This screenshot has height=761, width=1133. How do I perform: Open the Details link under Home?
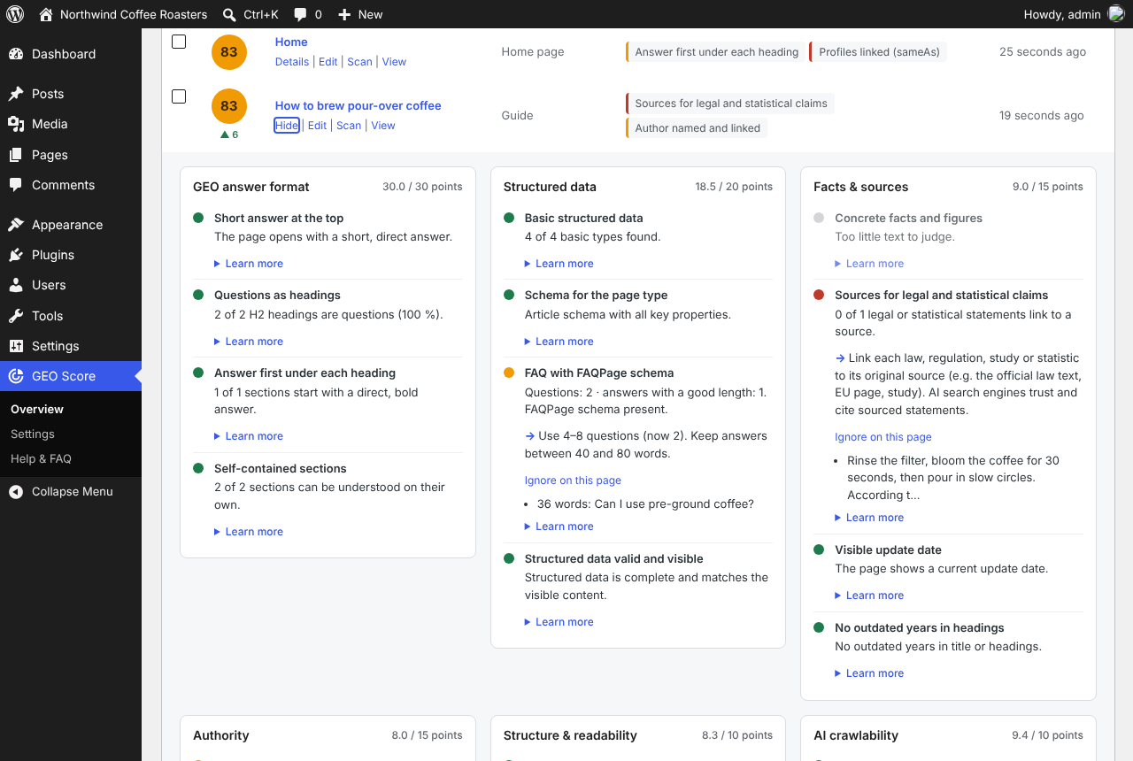point(292,62)
